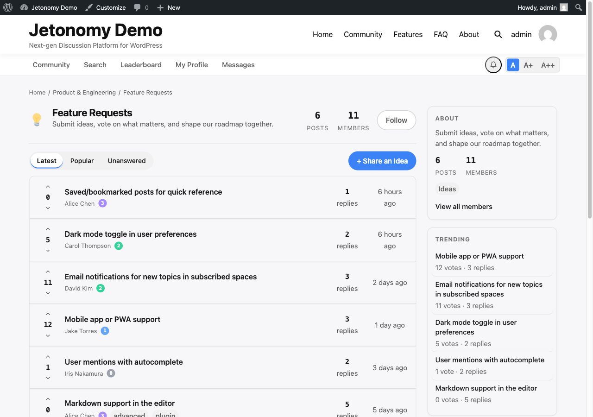Click Alice Chen's purple level badge
This screenshot has height=417, width=593.
[102, 203]
